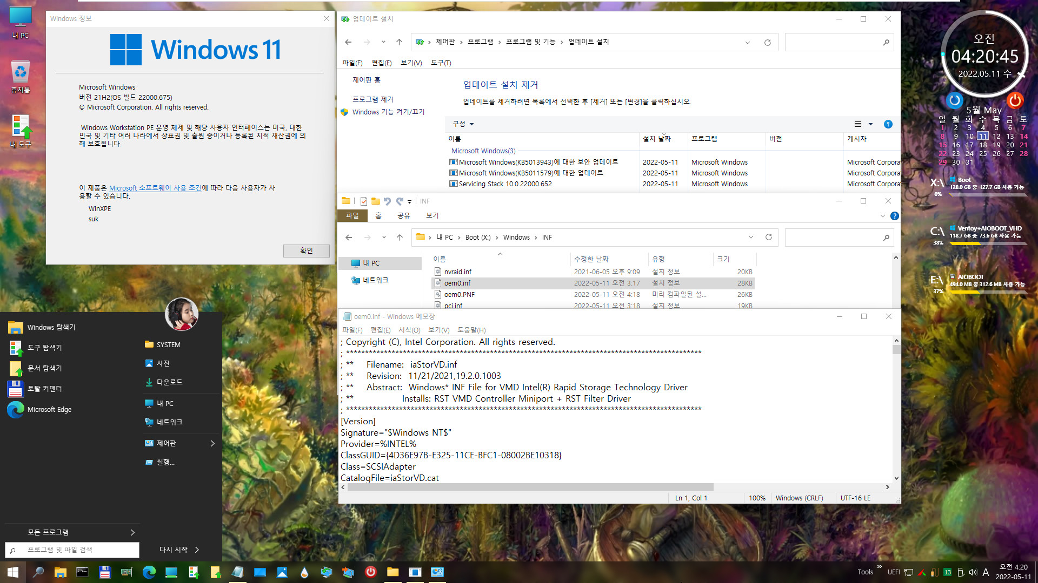Open 보기(V) menu in 업데이트 설치 window

[x=411, y=63]
